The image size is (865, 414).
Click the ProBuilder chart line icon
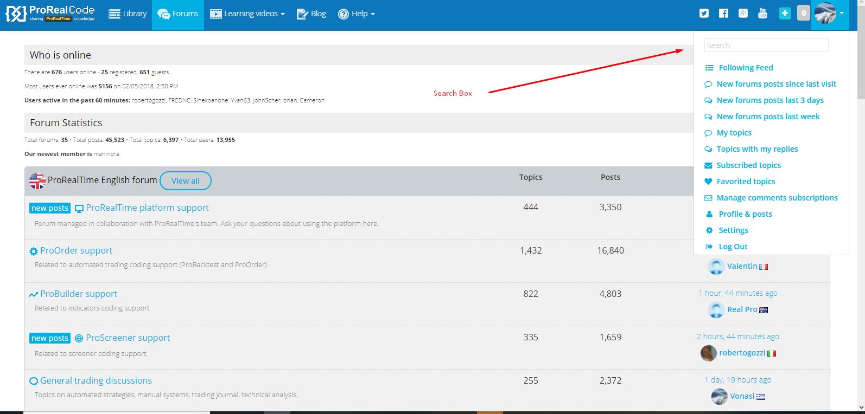[34, 294]
